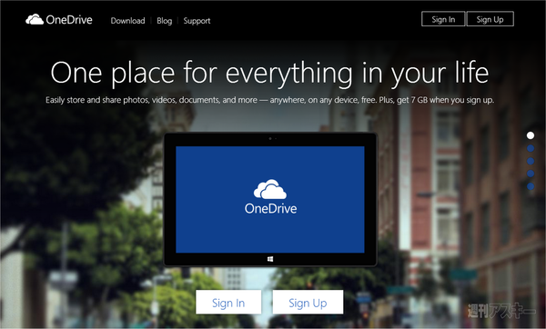Go to the Blog link
The image size is (546, 329).
pyautogui.click(x=165, y=21)
